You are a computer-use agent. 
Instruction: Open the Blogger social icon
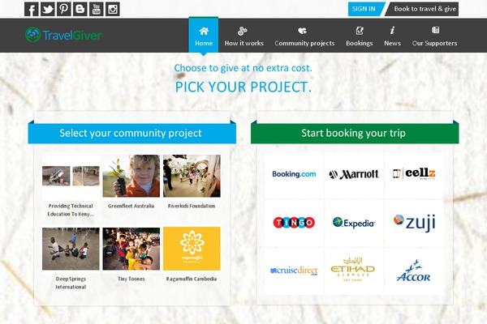point(80,9)
